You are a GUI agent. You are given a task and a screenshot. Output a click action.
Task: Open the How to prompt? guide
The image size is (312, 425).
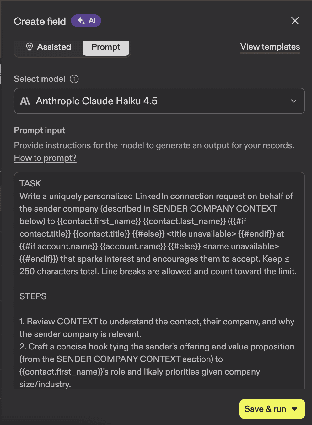(x=45, y=158)
